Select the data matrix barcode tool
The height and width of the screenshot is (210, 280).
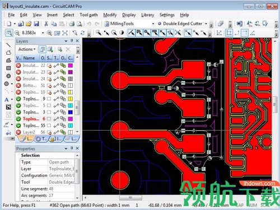point(8,107)
